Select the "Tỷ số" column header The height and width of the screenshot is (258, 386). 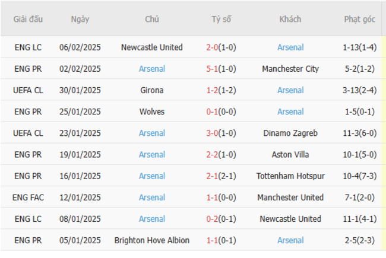click(221, 19)
